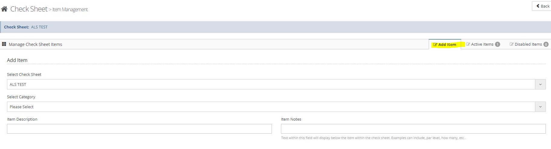Click the pencil icon next to Disabled Items
Screen dimensions: 551x149
pos(512,44)
